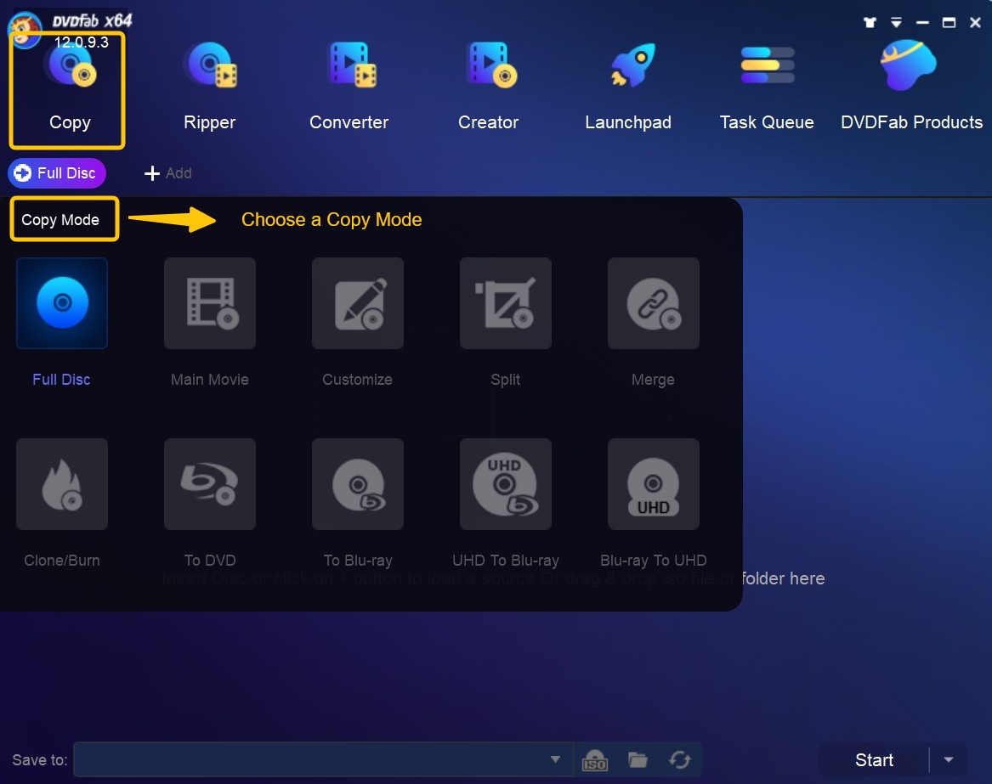The height and width of the screenshot is (784, 992).
Task: Select the Blu-ray To UHD mode icon
Action: pos(653,484)
